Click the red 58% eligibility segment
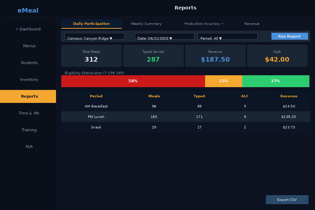The height and width of the screenshot is (210, 315). (x=133, y=81)
